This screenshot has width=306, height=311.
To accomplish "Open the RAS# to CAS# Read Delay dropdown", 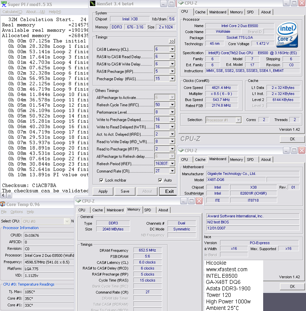I will click(172, 57).
